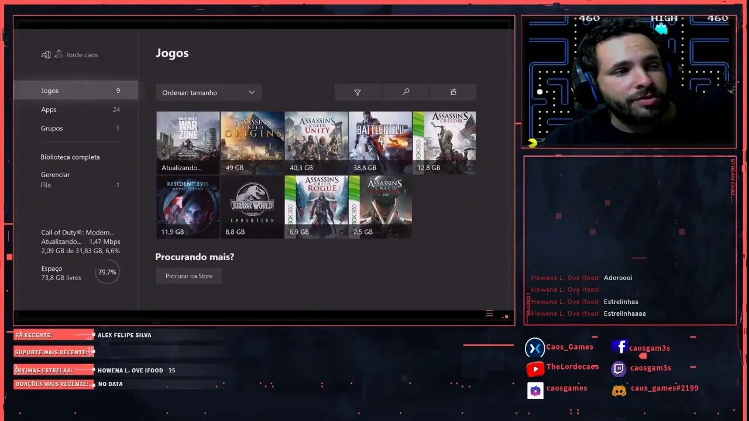This screenshot has width=749, height=421.
Task: Click the 73,8 GB livres text
Action: click(61, 278)
